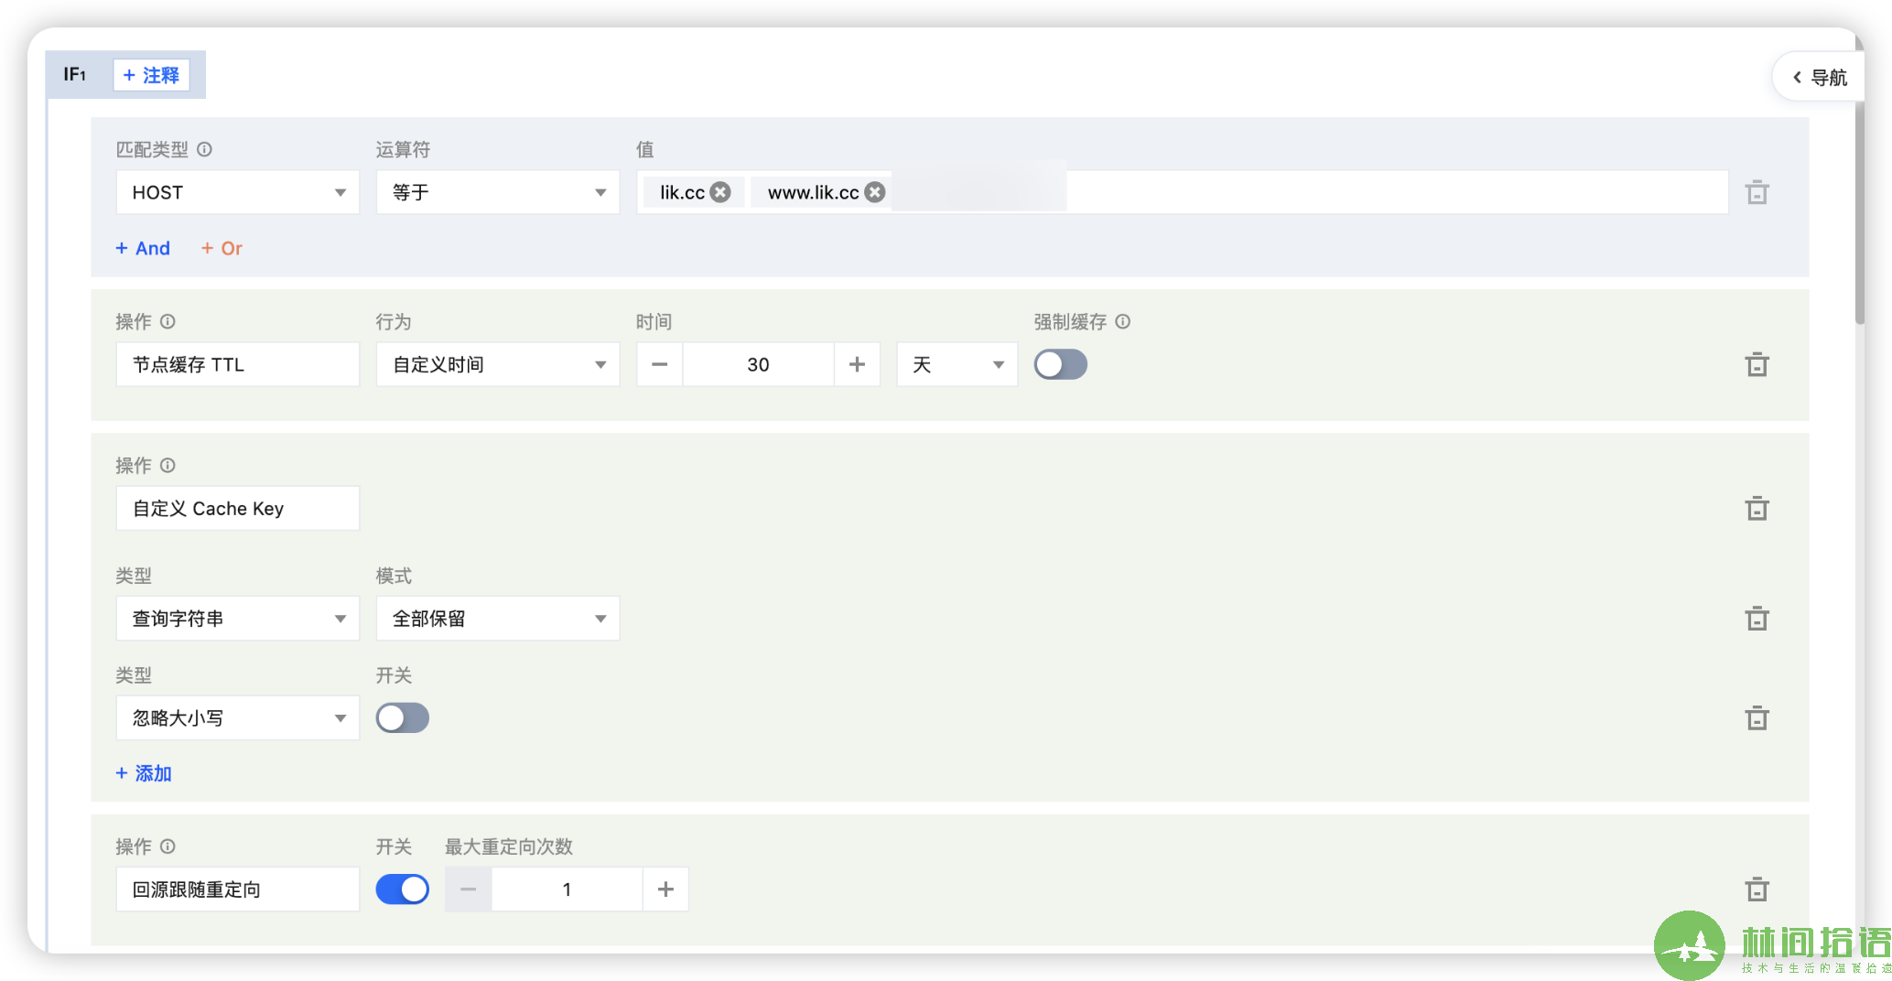This screenshot has height=981, width=1892.
Task: Add a comment with +注释 button
Action: point(150,75)
